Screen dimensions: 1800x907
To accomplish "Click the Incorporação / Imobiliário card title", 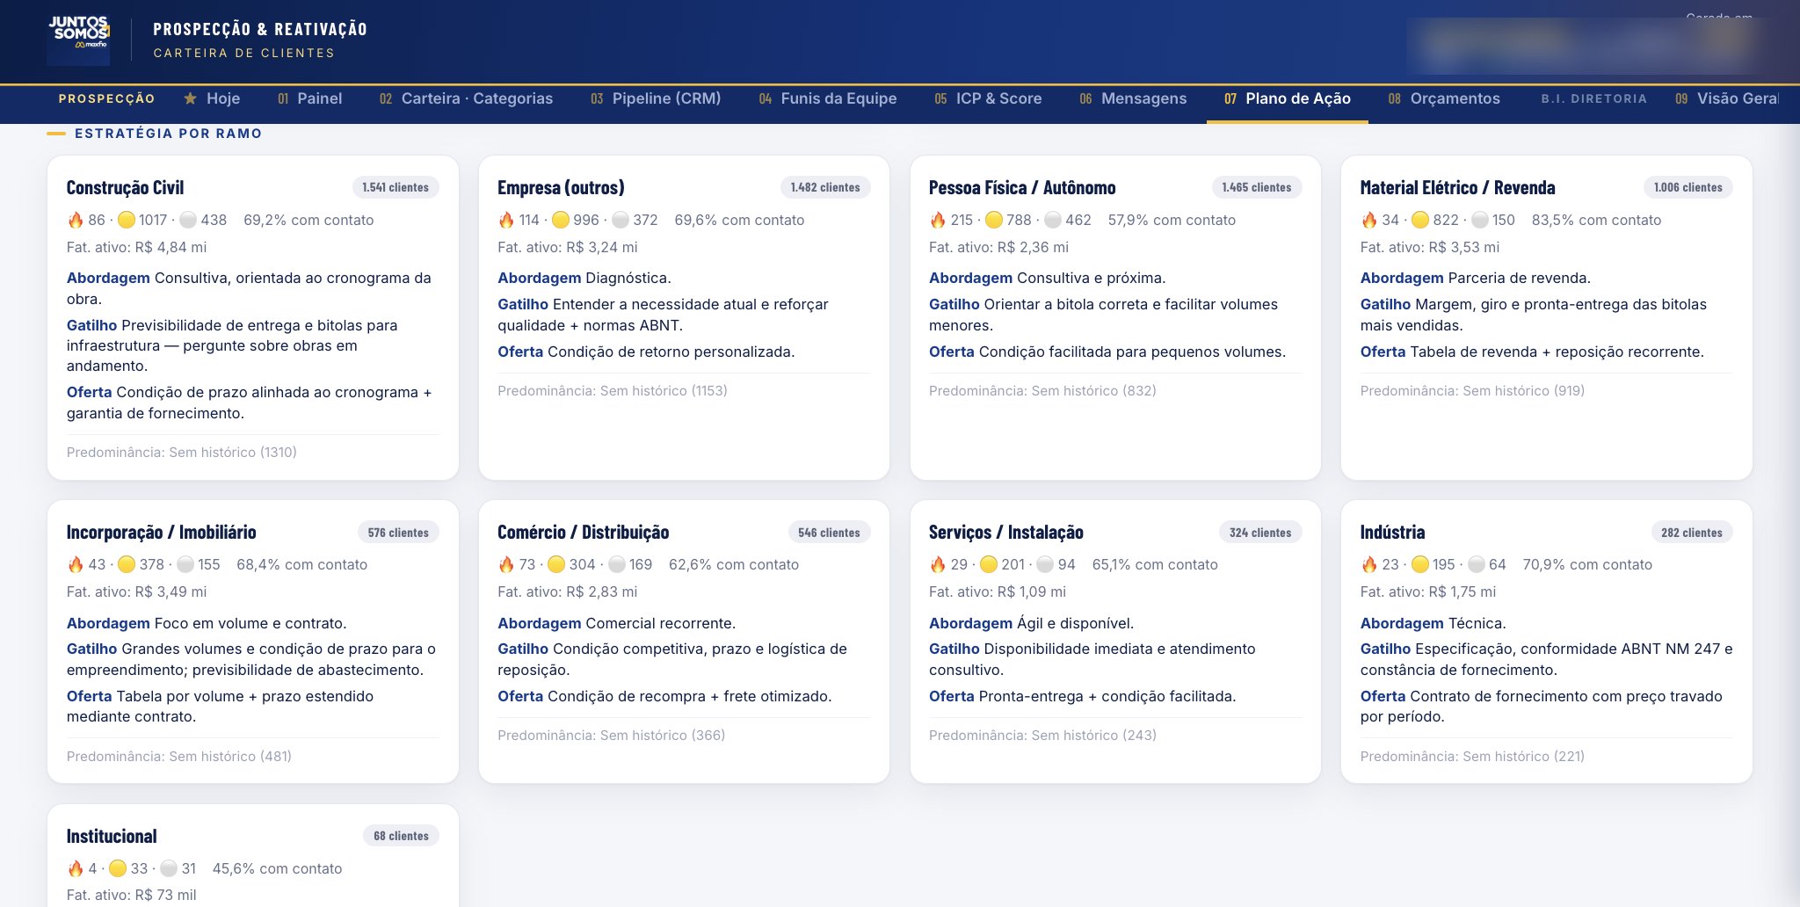I will (162, 532).
